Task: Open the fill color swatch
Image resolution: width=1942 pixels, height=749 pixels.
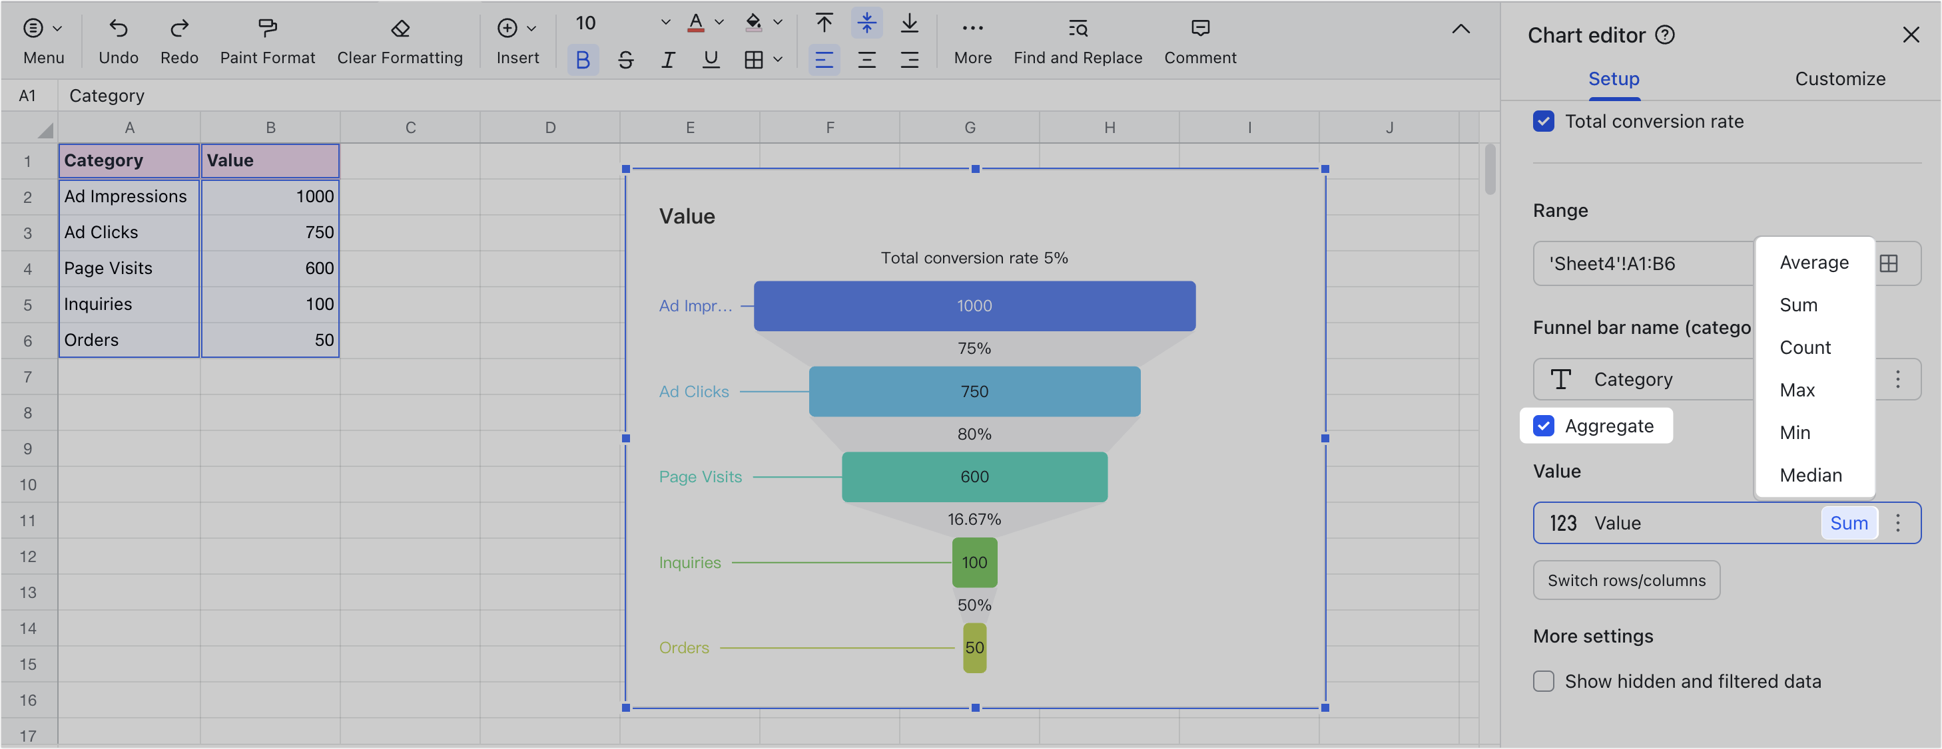Action: point(753,23)
